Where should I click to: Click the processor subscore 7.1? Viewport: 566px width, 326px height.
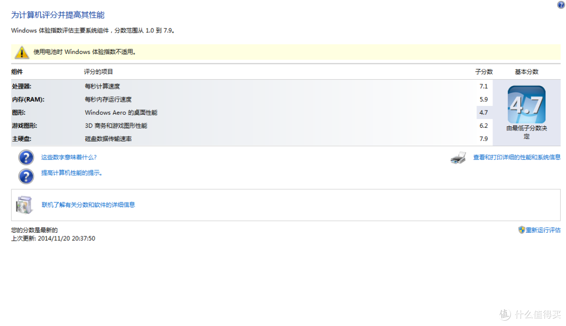point(484,86)
